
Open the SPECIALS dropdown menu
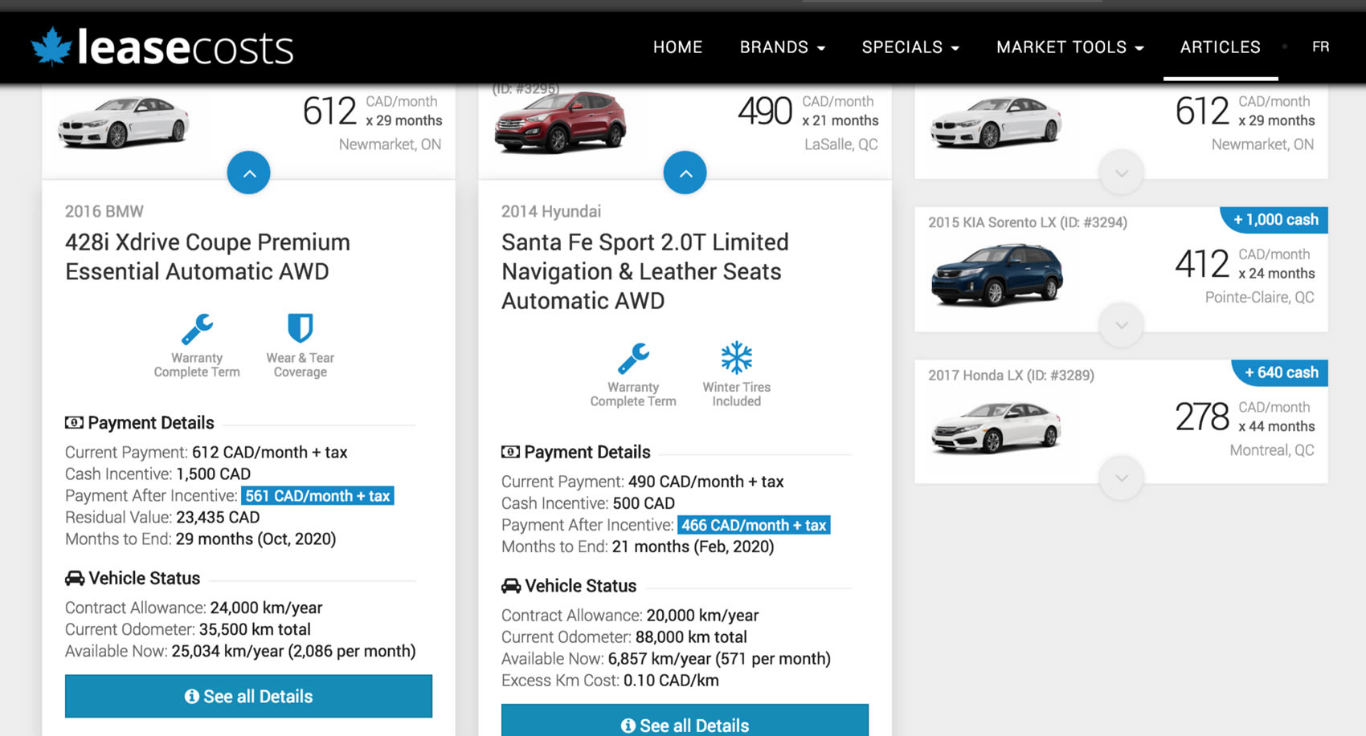tap(910, 47)
